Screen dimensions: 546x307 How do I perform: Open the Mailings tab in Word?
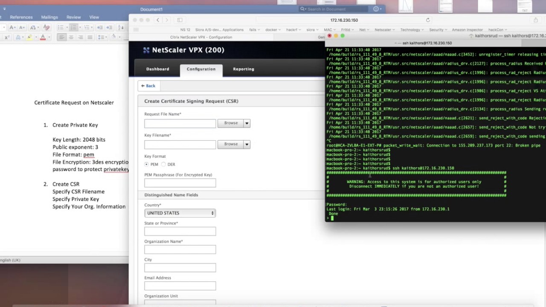(49, 17)
